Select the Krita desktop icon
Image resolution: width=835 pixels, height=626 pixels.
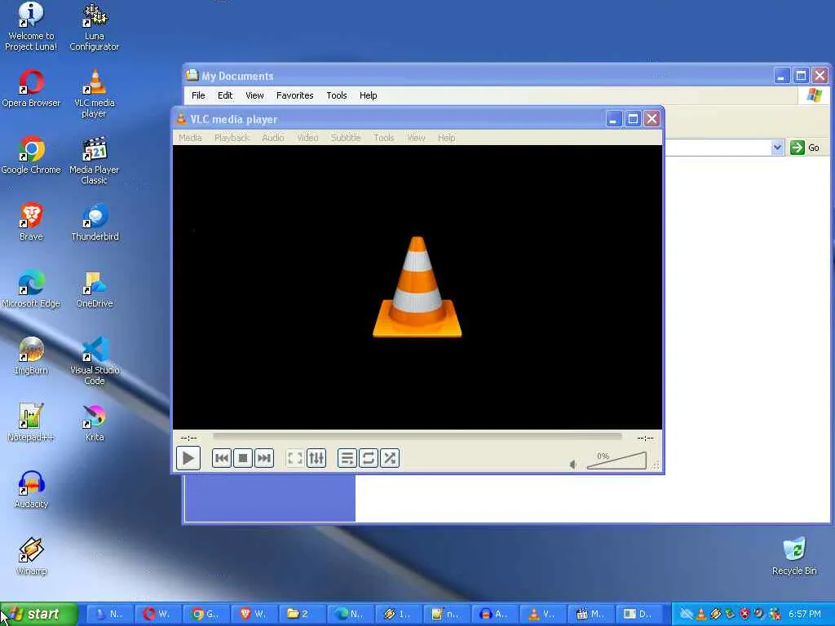[x=95, y=423]
